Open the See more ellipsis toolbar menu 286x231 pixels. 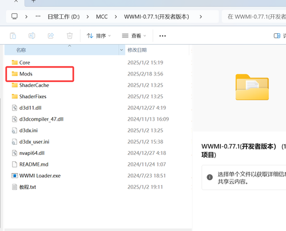pyautogui.click(x=162, y=36)
